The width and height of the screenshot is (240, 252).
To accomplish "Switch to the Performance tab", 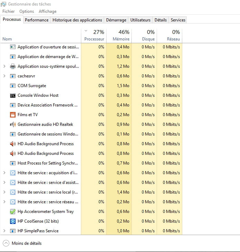I will (37, 20).
